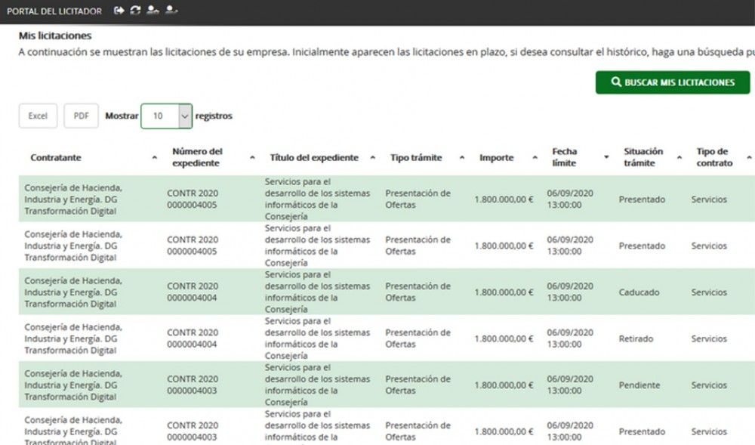Sort by Tipo trámite column arrow
The height and width of the screenshot is (445, 755).
coord(462,157)
